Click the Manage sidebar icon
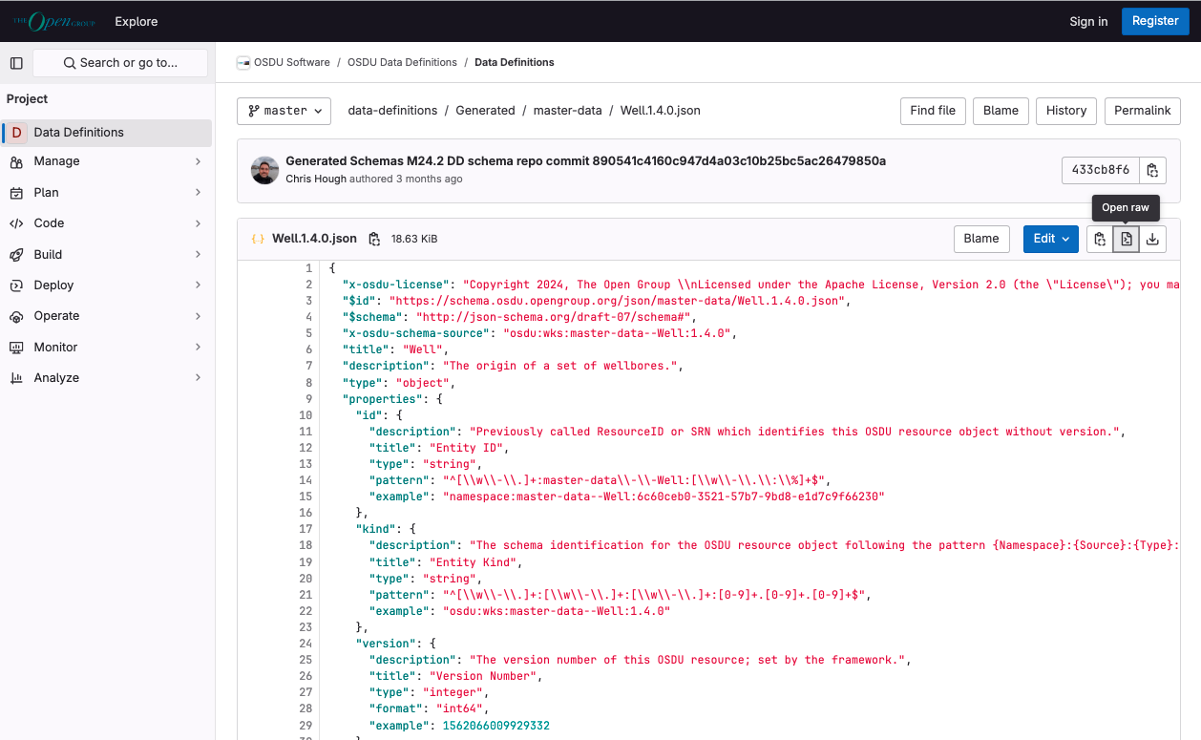This screenshot has height=740, width=1201. [16, 162]
